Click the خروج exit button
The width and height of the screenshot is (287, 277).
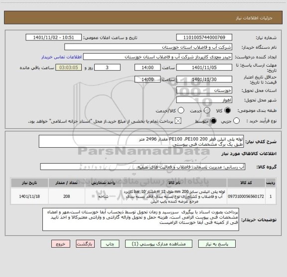pyautogui.click(x=61, y=244)
